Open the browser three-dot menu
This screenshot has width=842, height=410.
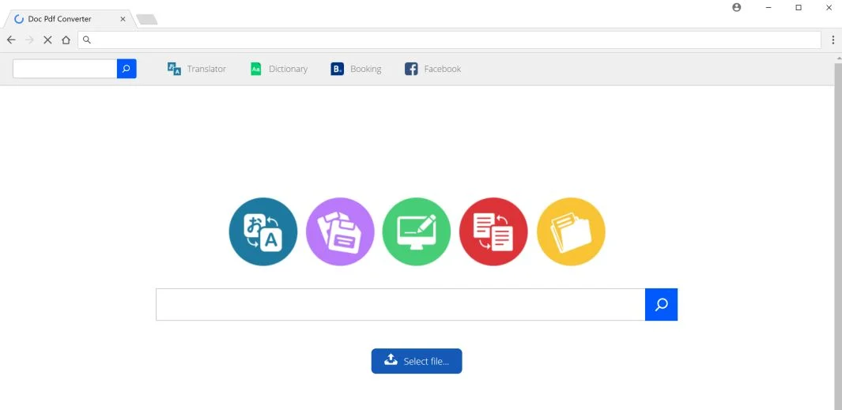[833, 39]
